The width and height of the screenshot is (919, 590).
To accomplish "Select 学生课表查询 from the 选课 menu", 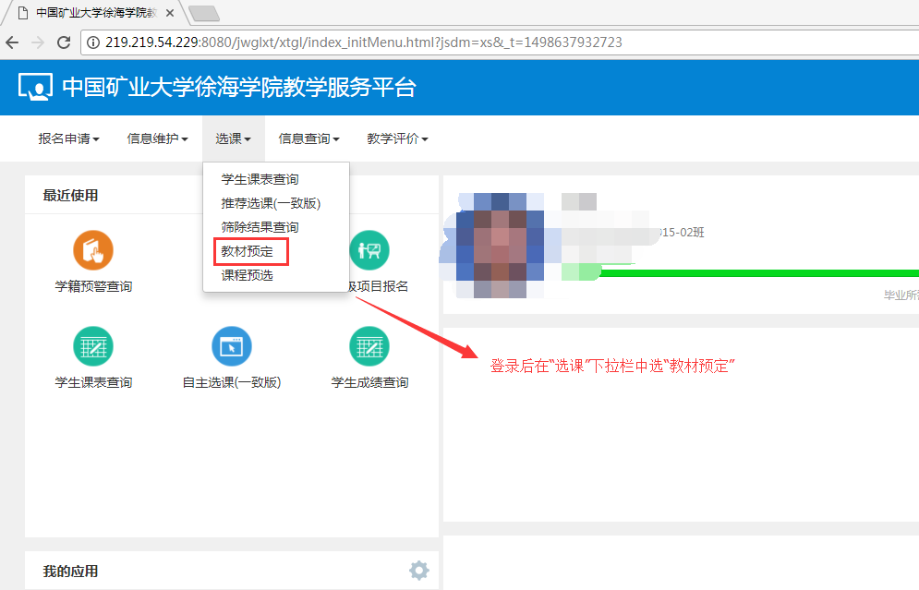I will (260, 179).
